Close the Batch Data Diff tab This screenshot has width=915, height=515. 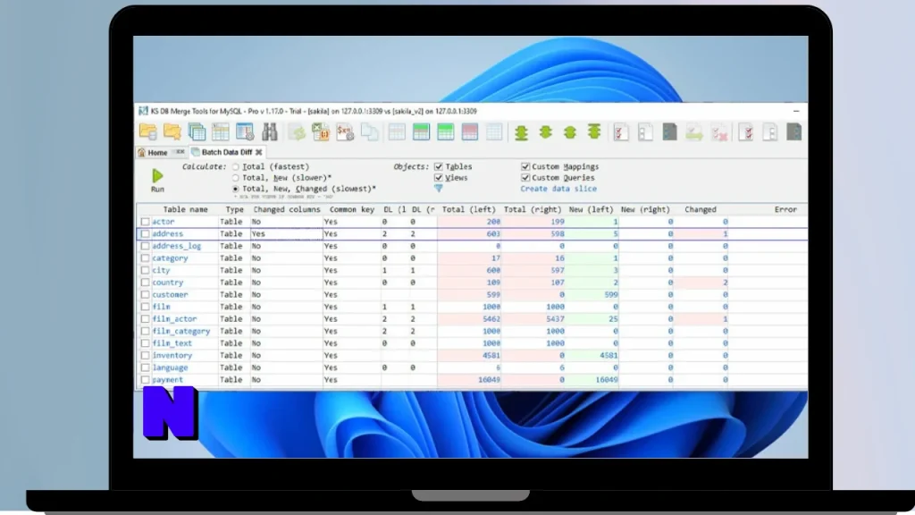[258, 152]
